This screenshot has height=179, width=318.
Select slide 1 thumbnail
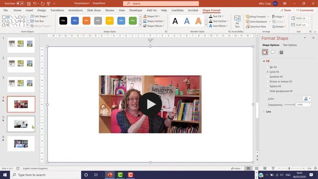click(x=21, y=45)
